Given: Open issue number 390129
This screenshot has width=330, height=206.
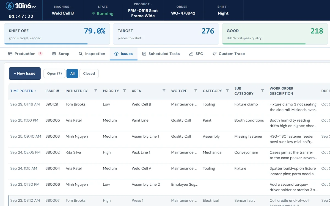Looking at the screenshot, I should 52,104.
